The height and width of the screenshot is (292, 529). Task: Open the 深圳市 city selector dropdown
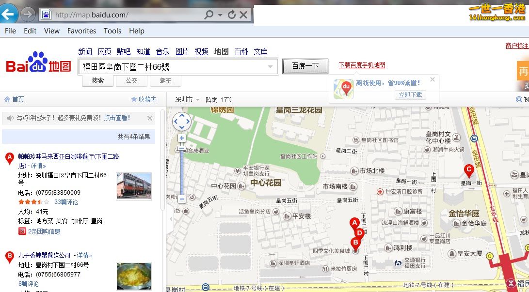click(x=187, y=99)
